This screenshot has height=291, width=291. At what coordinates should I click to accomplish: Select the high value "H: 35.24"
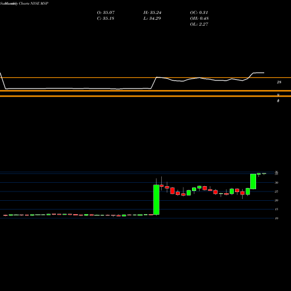(x=152, y=13)
